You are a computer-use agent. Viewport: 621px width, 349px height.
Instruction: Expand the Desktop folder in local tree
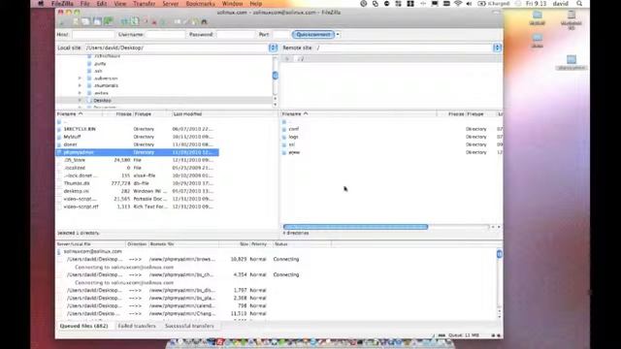pos(80,101)
